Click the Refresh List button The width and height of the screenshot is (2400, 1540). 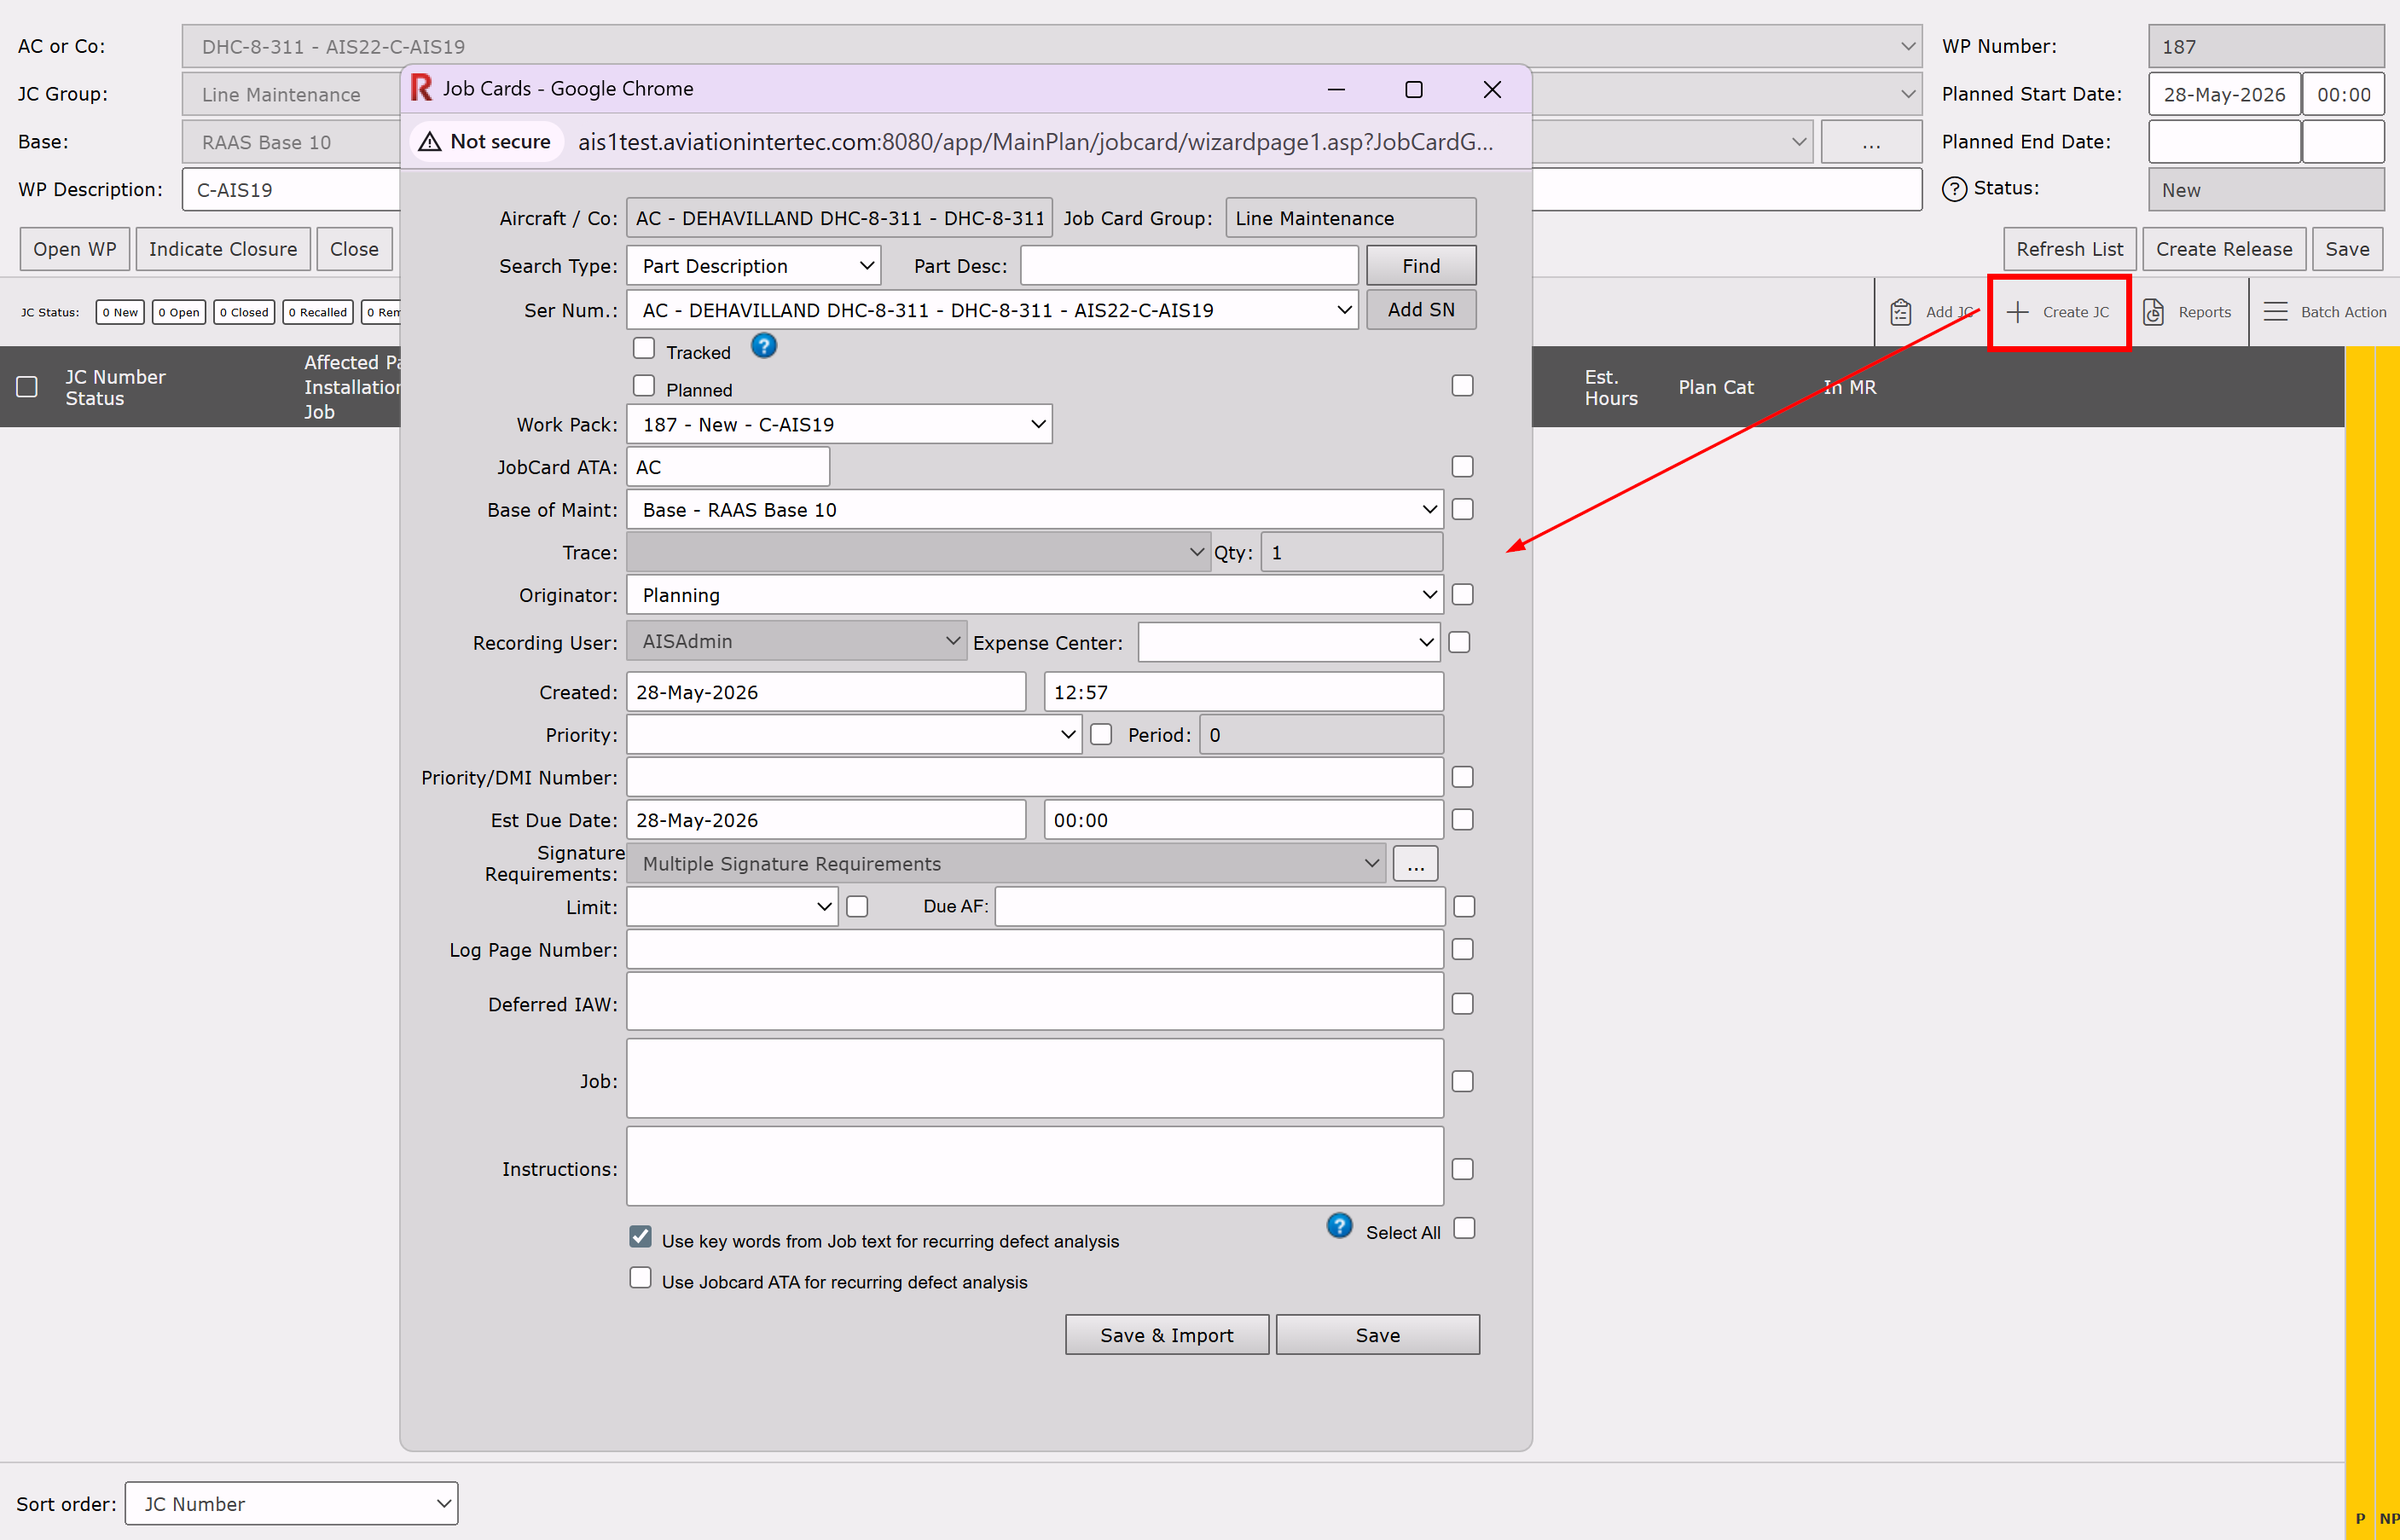pyautogui.click(x=2070, y=249)
